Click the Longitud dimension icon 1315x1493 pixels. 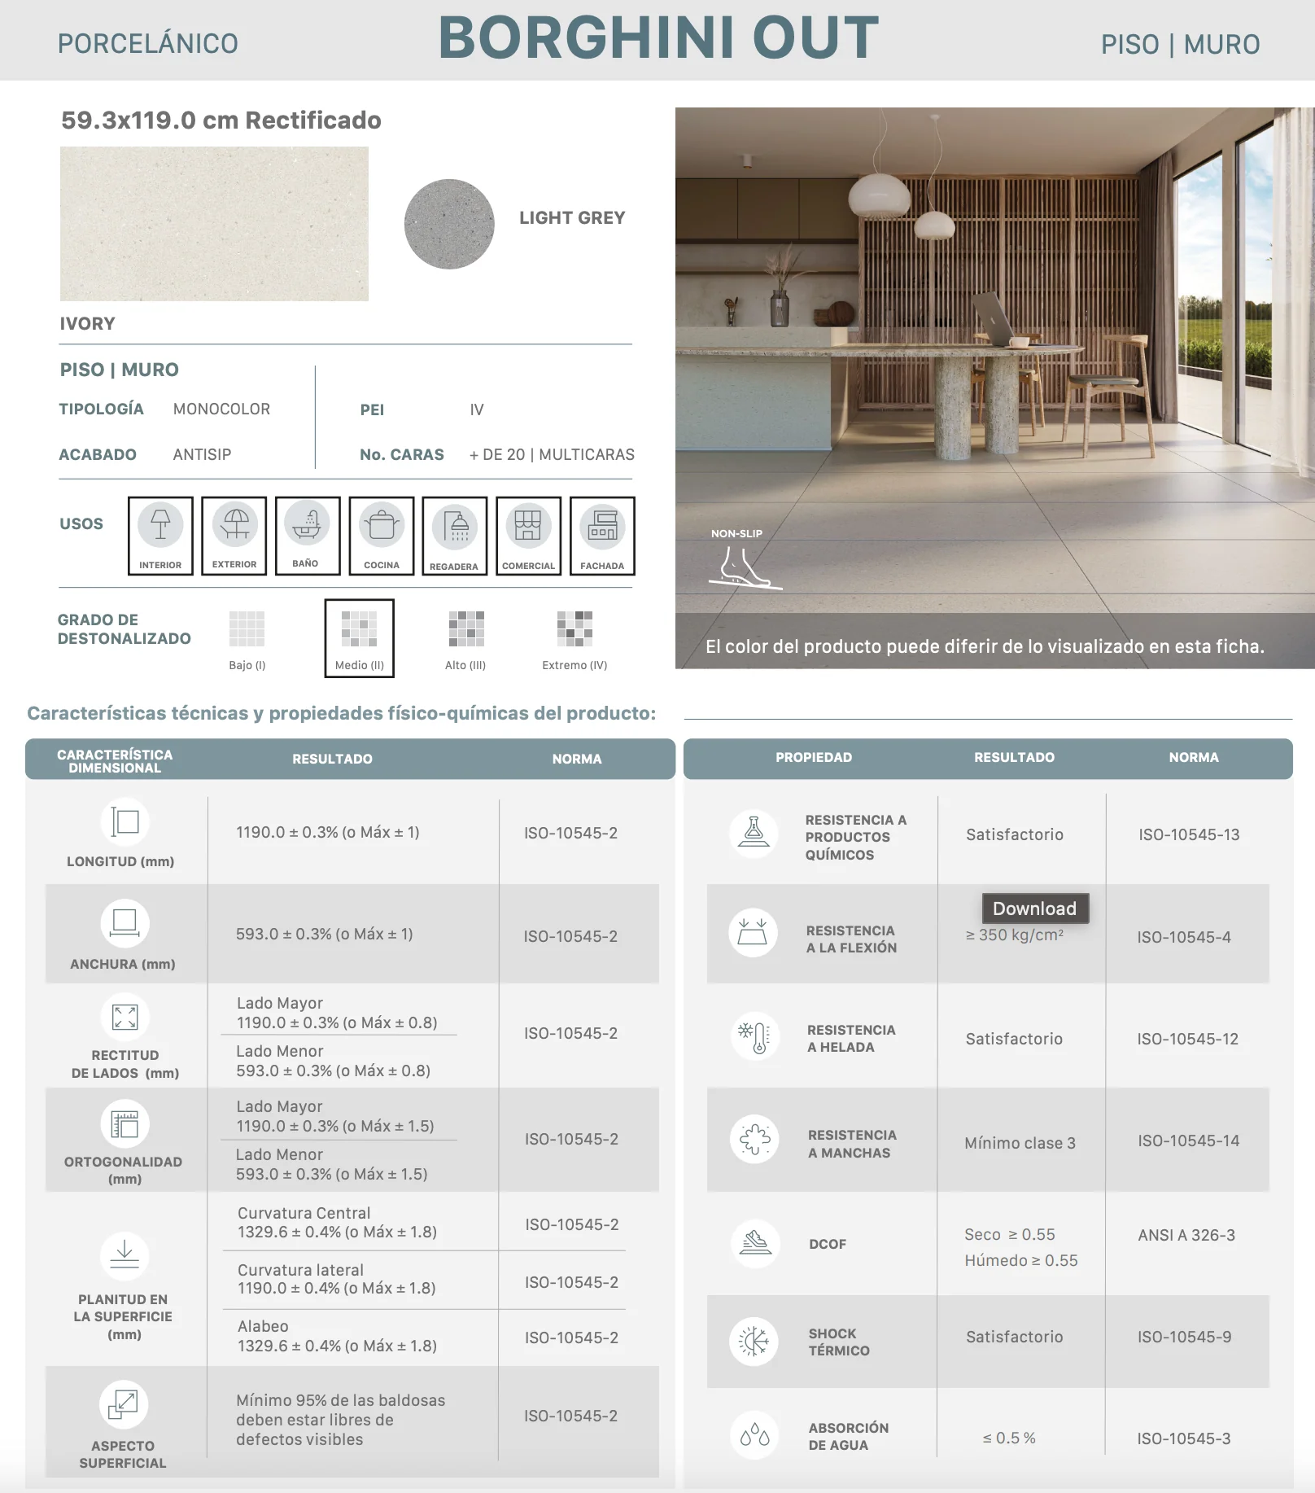tap(125, 821)
